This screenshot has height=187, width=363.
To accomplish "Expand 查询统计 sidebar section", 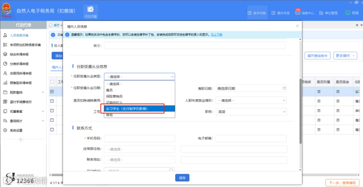I will [23, 121].
